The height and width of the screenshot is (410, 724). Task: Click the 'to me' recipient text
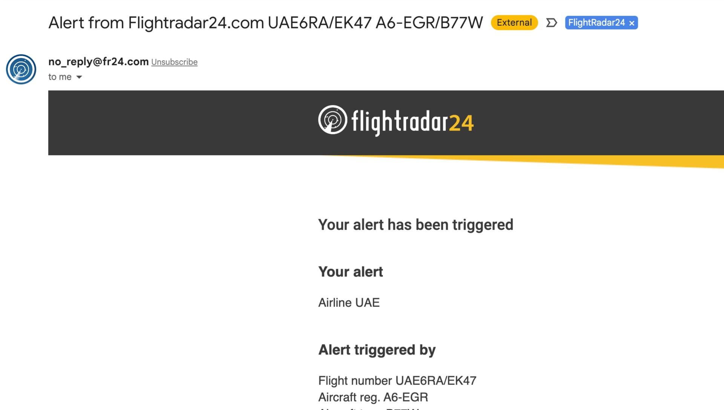tap(60, 77)
